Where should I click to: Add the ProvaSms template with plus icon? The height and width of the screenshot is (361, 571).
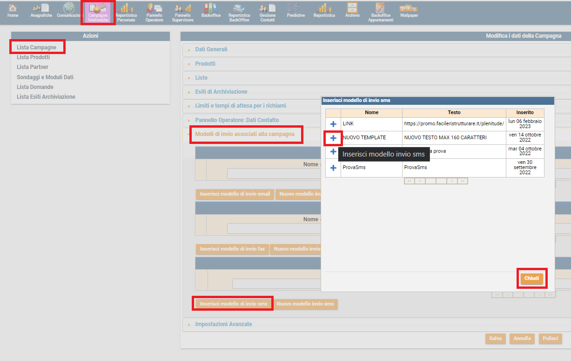pyautogui.click(x=333, y=168)
